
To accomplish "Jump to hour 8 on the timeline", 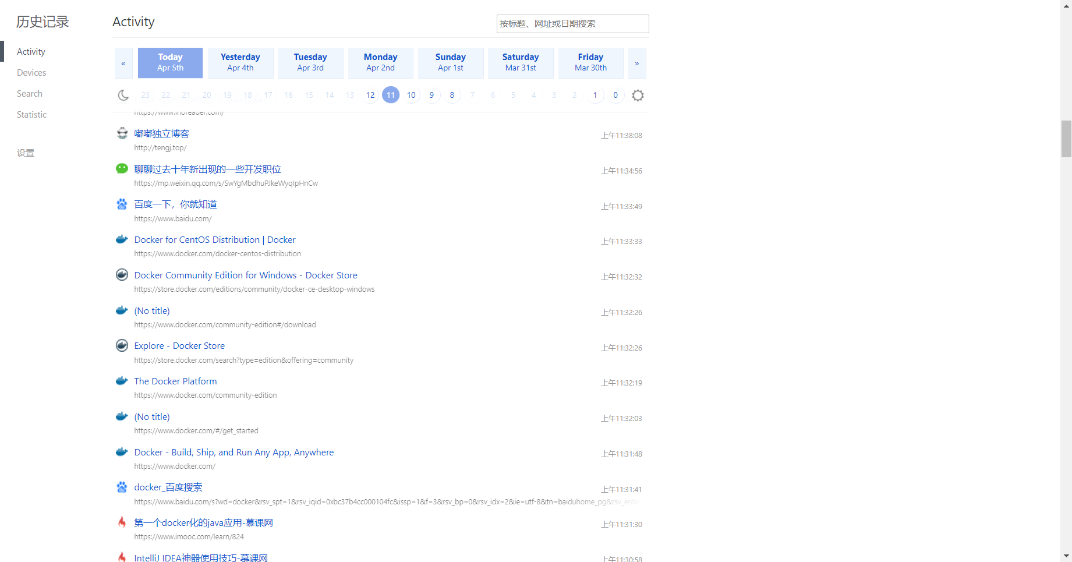I will (x=452, y=95).
